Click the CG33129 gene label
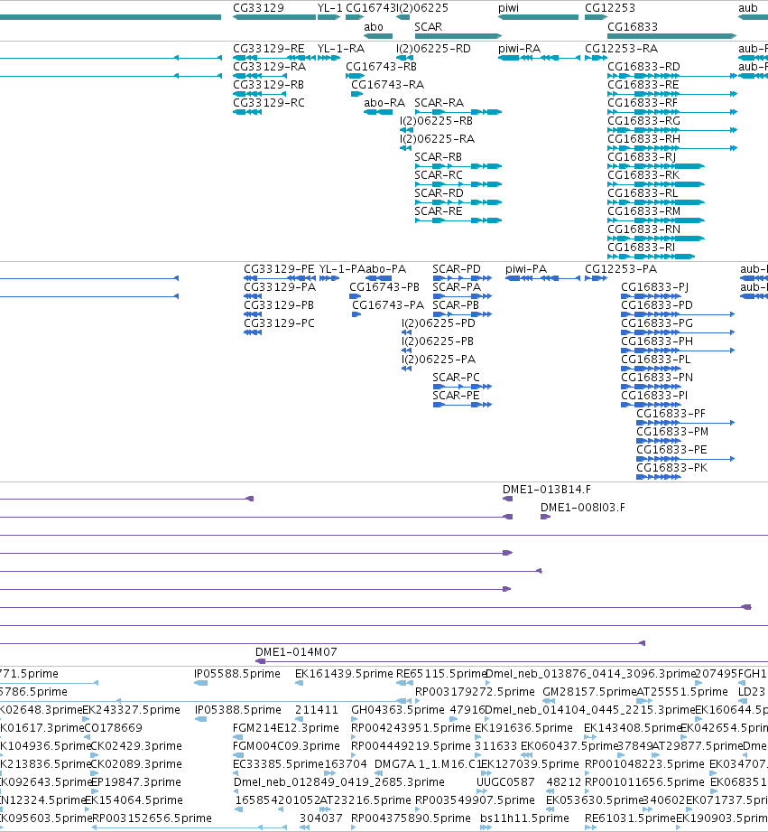The width and height of the screenshot is (768, 832). tap(258, 8)
